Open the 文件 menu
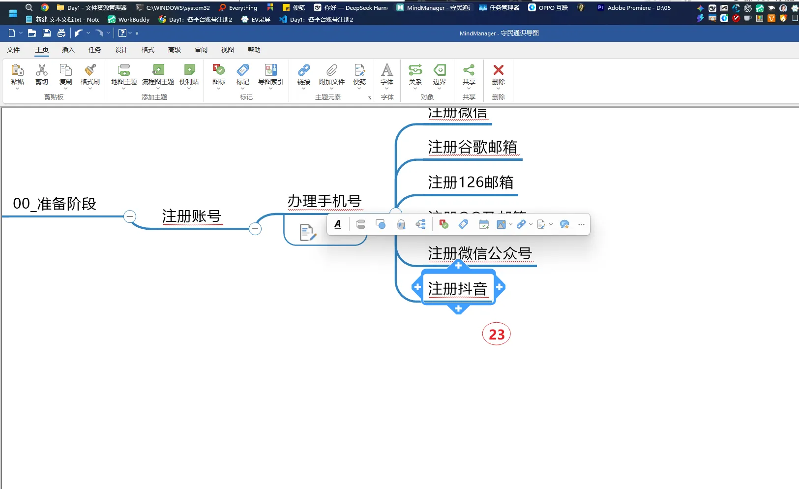Viewport: 799px width, 489px height. 13,50
